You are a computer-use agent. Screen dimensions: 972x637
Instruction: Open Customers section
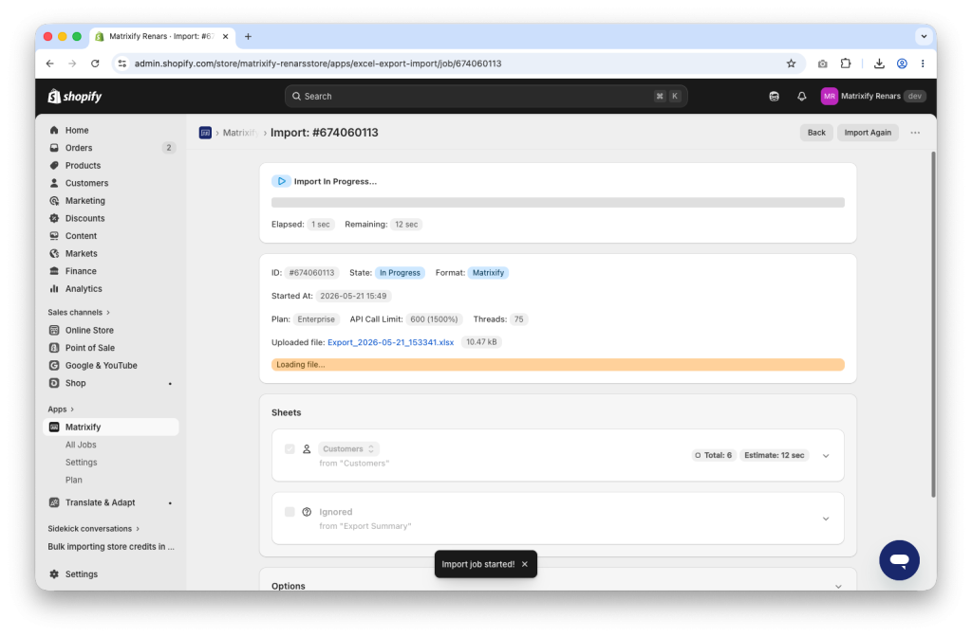tap(86, 183)
